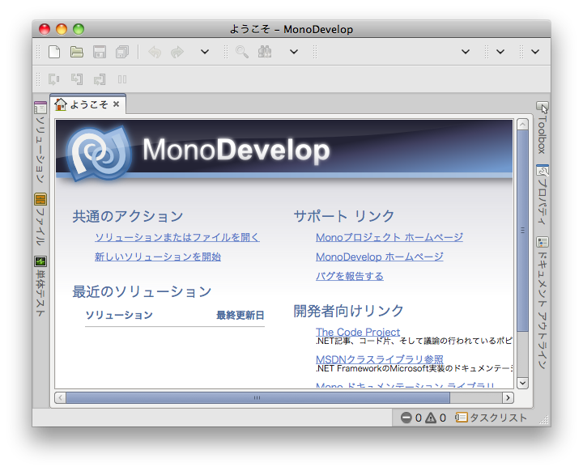Click the Step Into debug icon

pos(77,79)
